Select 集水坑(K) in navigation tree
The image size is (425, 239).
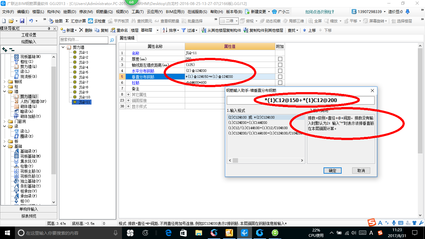26,161
